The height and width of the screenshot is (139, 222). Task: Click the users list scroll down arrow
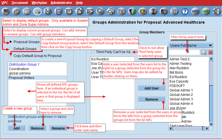(211, 124)
